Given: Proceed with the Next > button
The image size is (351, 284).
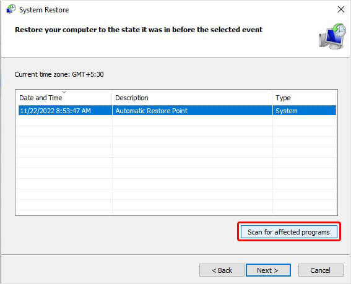Looking at the screenshot, I should tap(268, 270).
